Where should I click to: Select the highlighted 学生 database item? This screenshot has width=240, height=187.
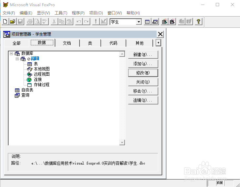point(35,58)
